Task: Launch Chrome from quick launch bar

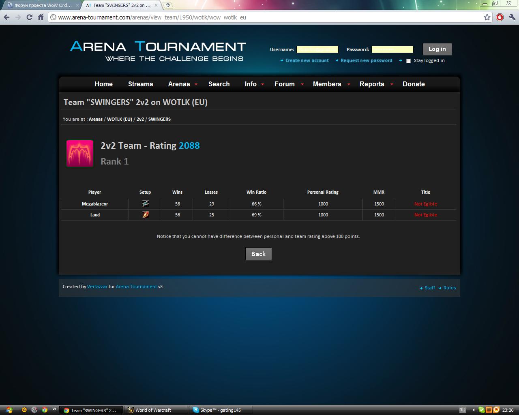Action: coord(45,410)
